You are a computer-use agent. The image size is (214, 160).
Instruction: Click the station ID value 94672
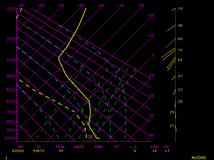[x=38, y=151]
